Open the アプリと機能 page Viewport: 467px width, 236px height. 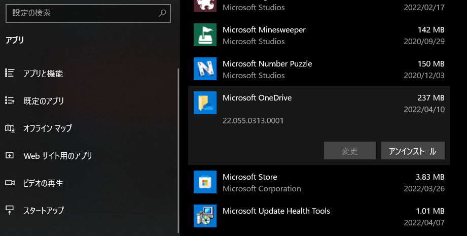click(43, 74)
